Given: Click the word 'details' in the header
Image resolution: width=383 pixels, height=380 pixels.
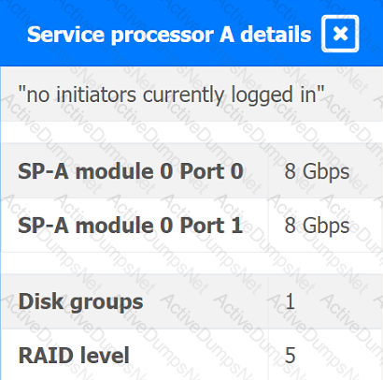Looking at the screenshot, I should 276,35.
